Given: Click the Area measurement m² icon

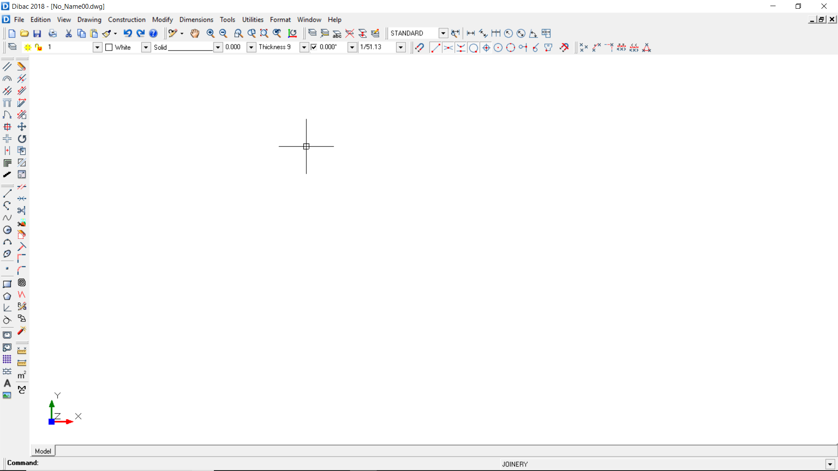Looking at the screenshot, I should click(22, 375).
